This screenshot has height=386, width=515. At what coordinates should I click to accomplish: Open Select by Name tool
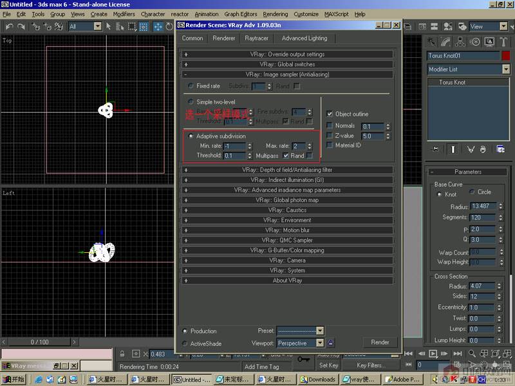[120, 26]
